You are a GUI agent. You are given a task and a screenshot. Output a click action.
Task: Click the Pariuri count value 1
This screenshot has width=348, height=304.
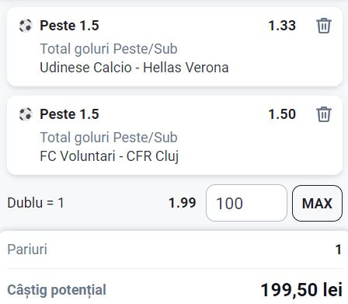[339, 250]
